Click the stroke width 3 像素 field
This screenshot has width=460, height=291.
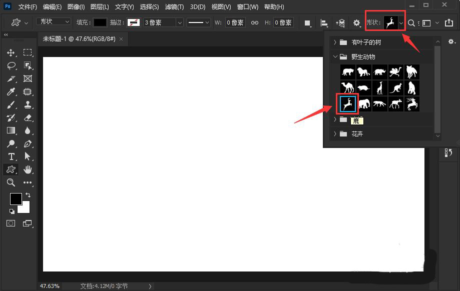point(159,22)
